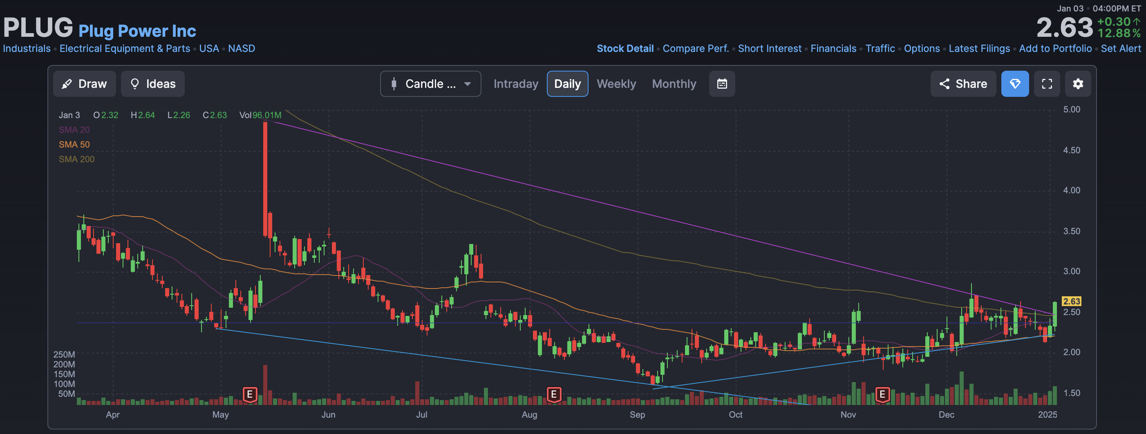
Task: Click the Plug Power Inc company name
Action: [137, 31]
